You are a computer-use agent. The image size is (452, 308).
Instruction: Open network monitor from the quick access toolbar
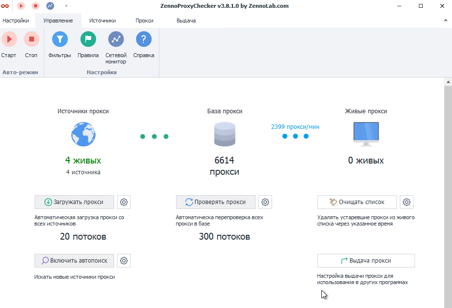pos(50,6)
